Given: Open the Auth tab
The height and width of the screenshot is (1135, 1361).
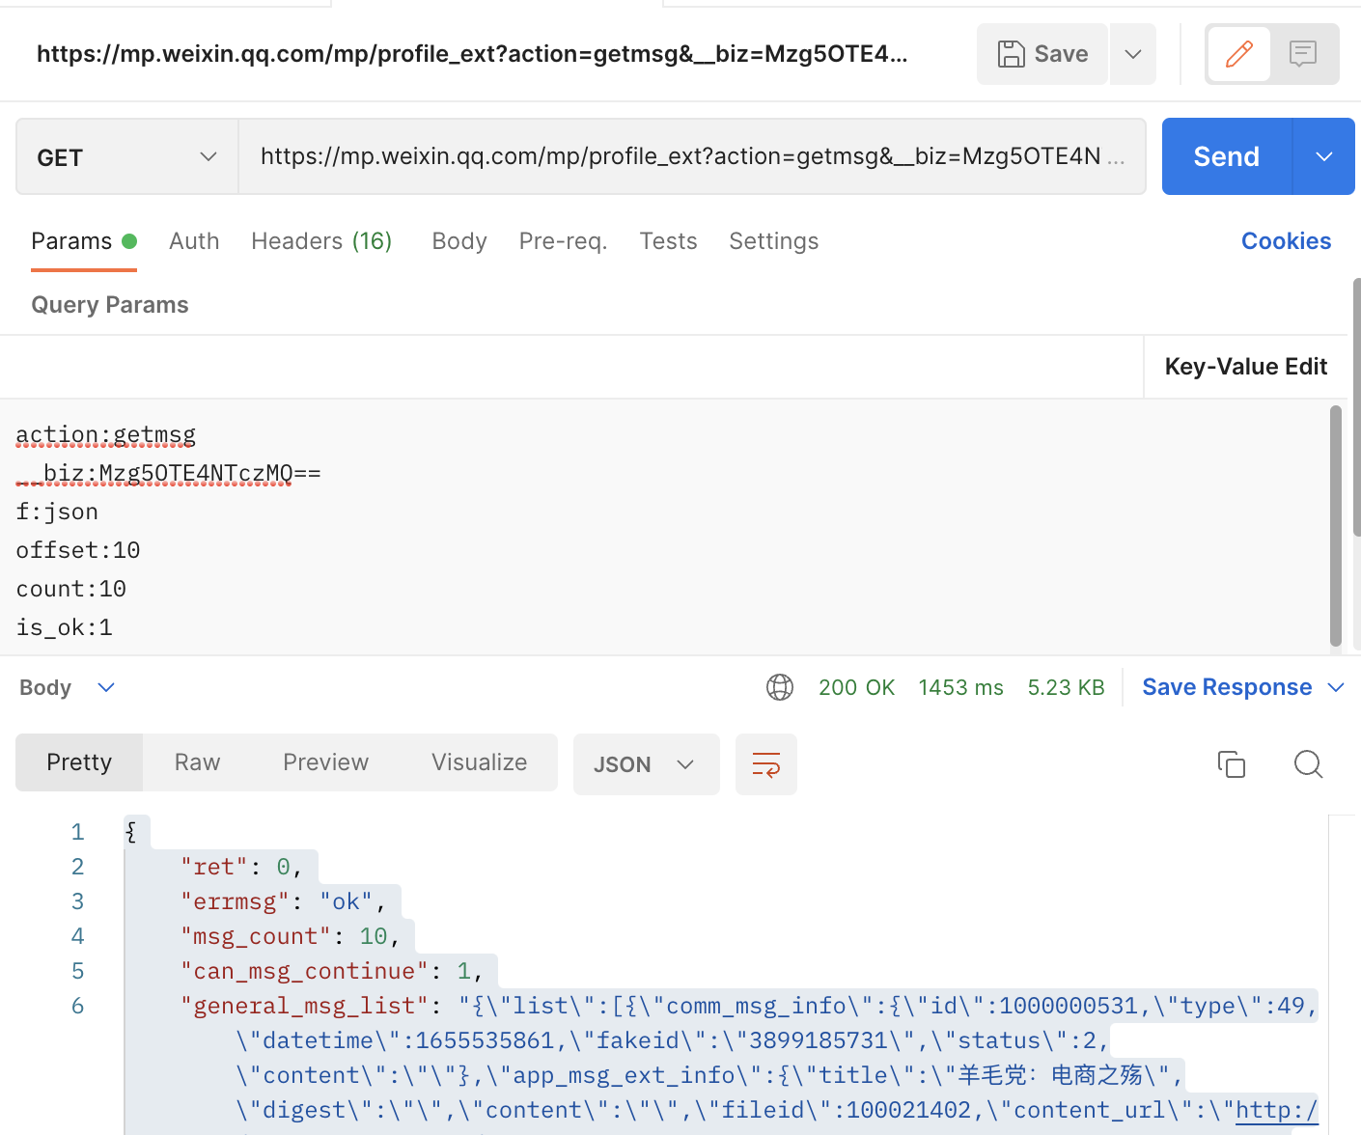Looking at the screenshot, I should (194, 241).
